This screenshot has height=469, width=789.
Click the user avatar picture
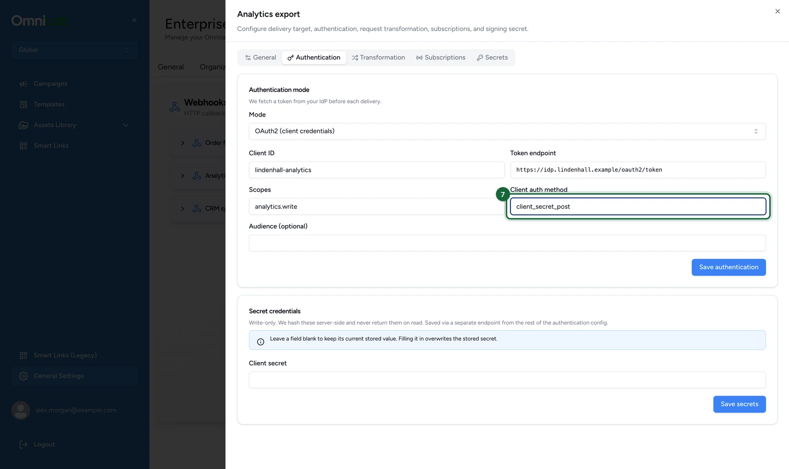coord(21,410)
